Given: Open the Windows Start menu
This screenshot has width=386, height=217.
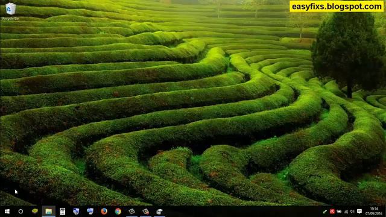Looking at the screenshot, I should [x=7, y=212].
